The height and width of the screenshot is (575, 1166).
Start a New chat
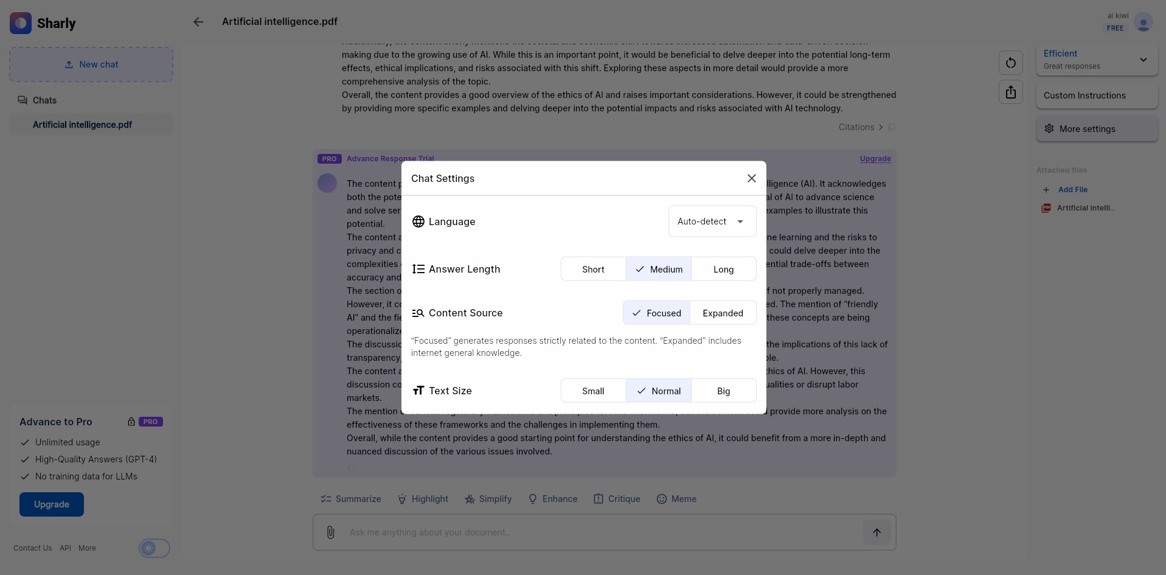click(x=91, y=64)
